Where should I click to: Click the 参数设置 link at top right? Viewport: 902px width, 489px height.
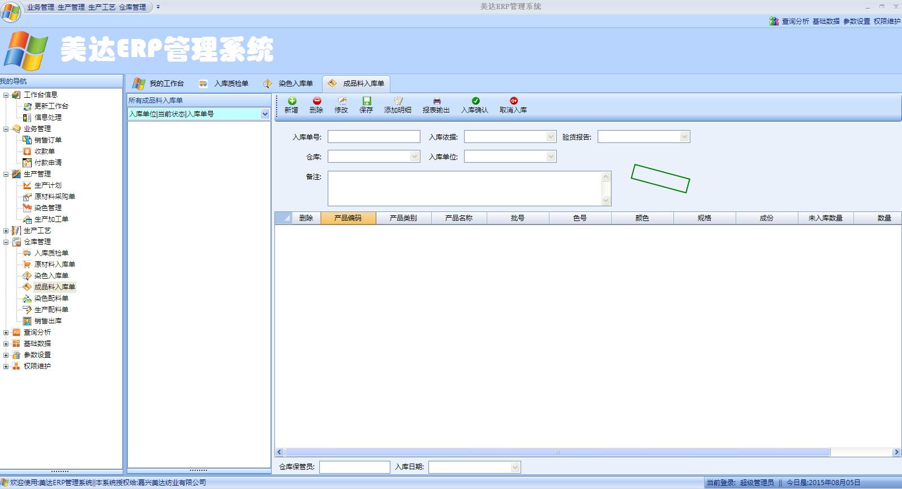[x=856, y=21]
